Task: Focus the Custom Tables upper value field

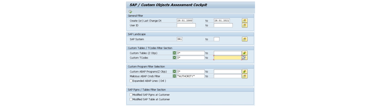Action: [228, 53]
